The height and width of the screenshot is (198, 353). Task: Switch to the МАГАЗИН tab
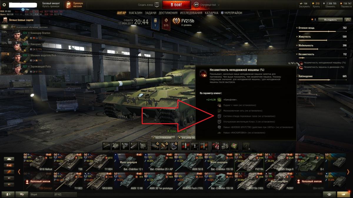pyautogui.click(x=135, y=13)
